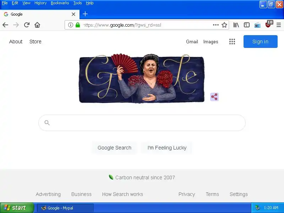This screenshot has height=213, width=284.
Task: Click the system tray network icon
Action: [x=257, y=208]
